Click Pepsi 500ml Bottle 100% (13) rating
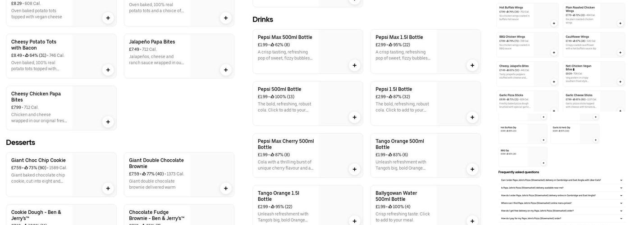 (283, 97)
